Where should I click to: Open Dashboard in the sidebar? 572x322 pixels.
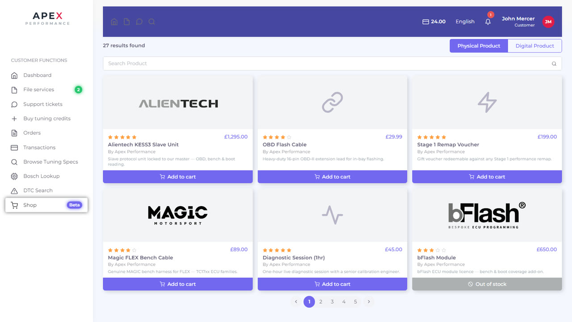pyautogui.click(x=46, y=75)
